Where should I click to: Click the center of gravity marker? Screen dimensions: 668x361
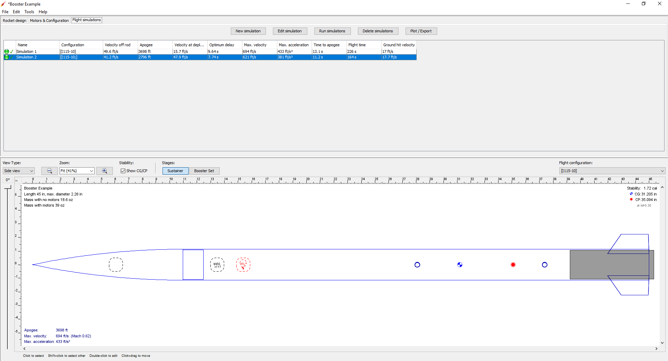[x=460, y=265]
